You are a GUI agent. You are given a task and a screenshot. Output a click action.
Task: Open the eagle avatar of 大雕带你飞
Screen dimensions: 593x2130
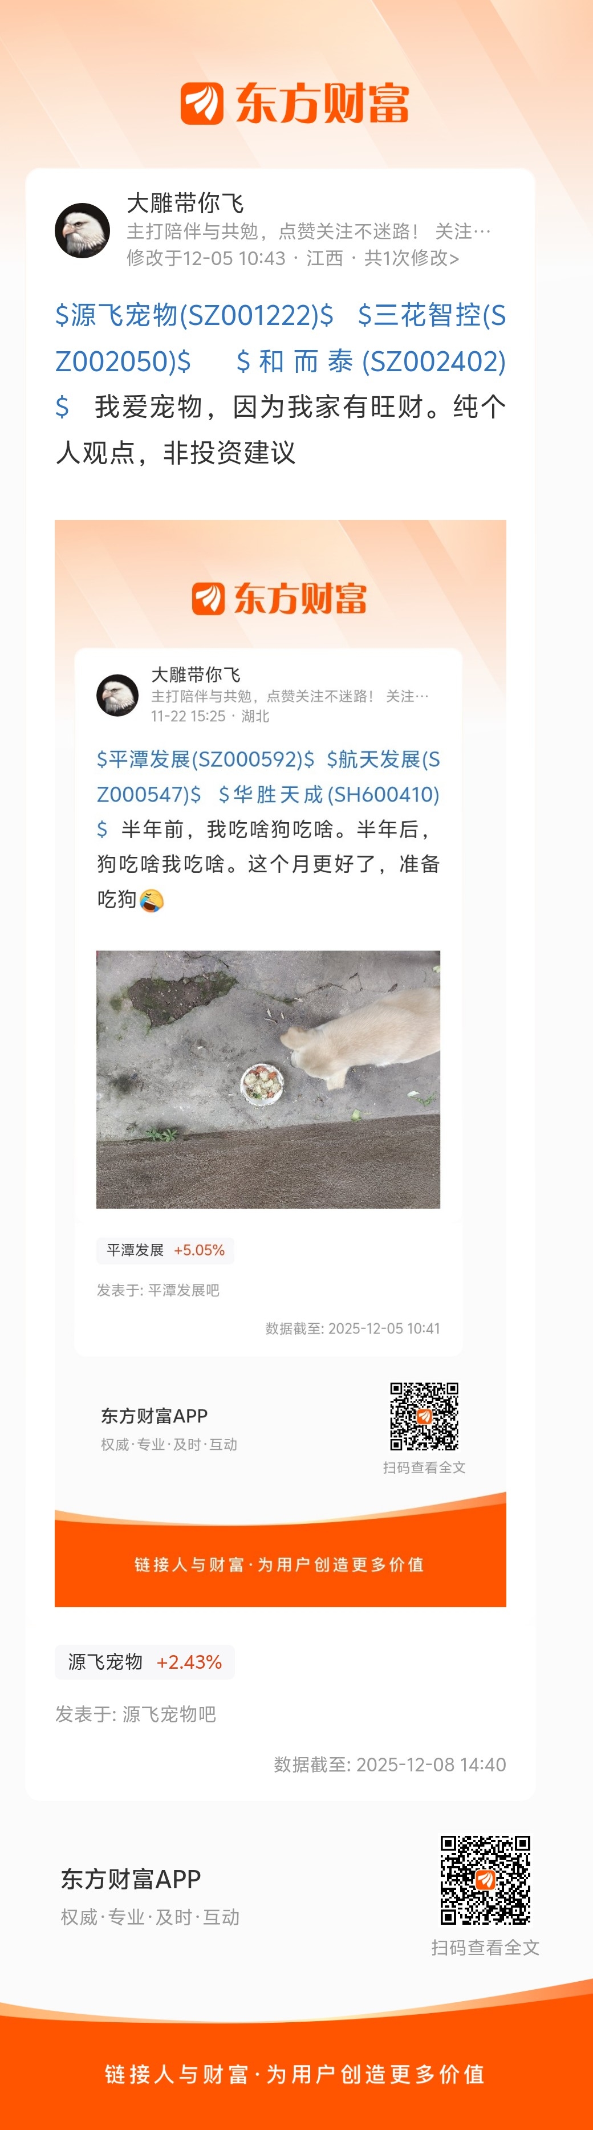click(x=83, y=231)
